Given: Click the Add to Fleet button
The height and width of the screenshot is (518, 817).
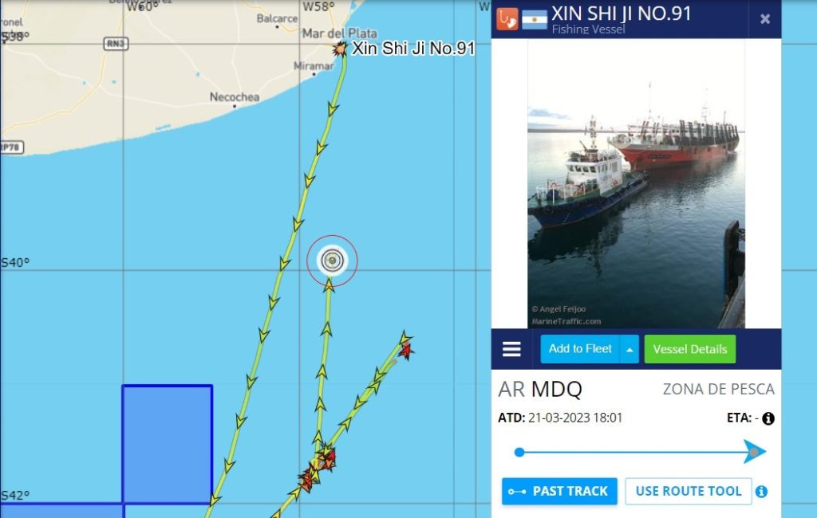Looking at the screenshot, I should (x=580, y=349).
